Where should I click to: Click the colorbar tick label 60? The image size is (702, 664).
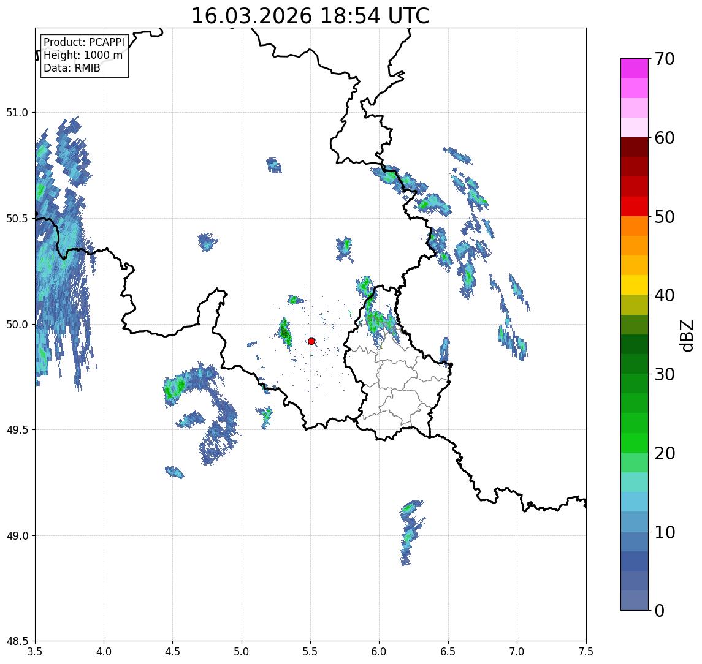(665, 138)
